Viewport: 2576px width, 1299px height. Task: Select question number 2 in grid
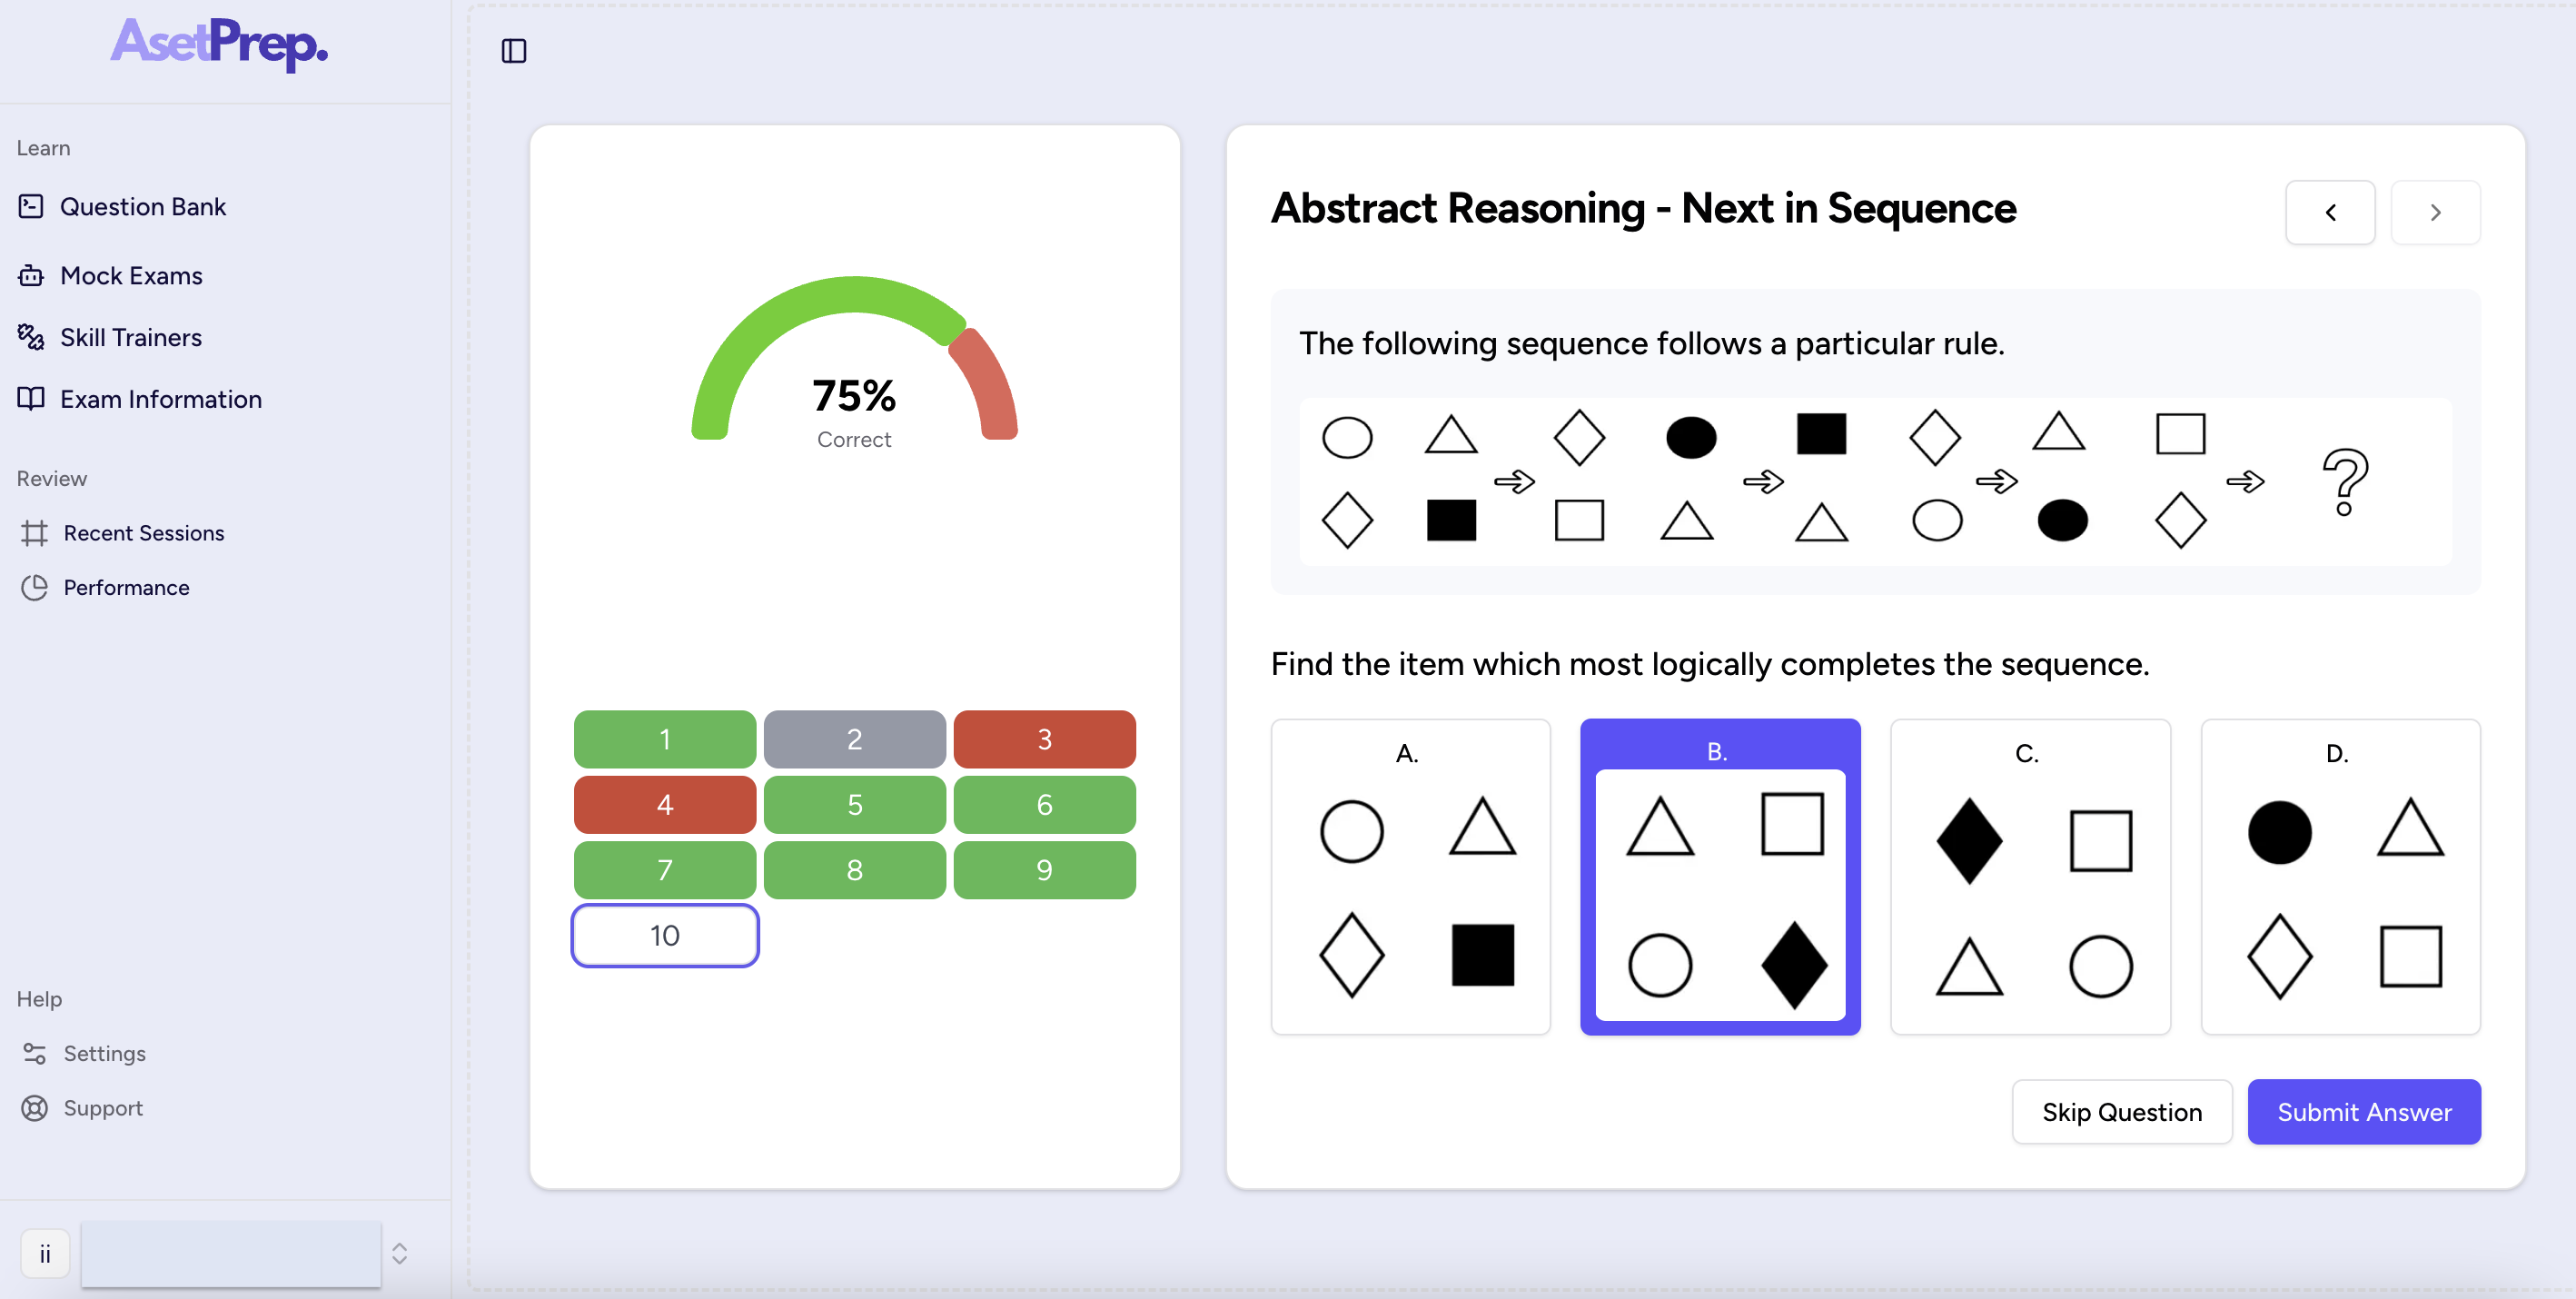tap(855, 739)
